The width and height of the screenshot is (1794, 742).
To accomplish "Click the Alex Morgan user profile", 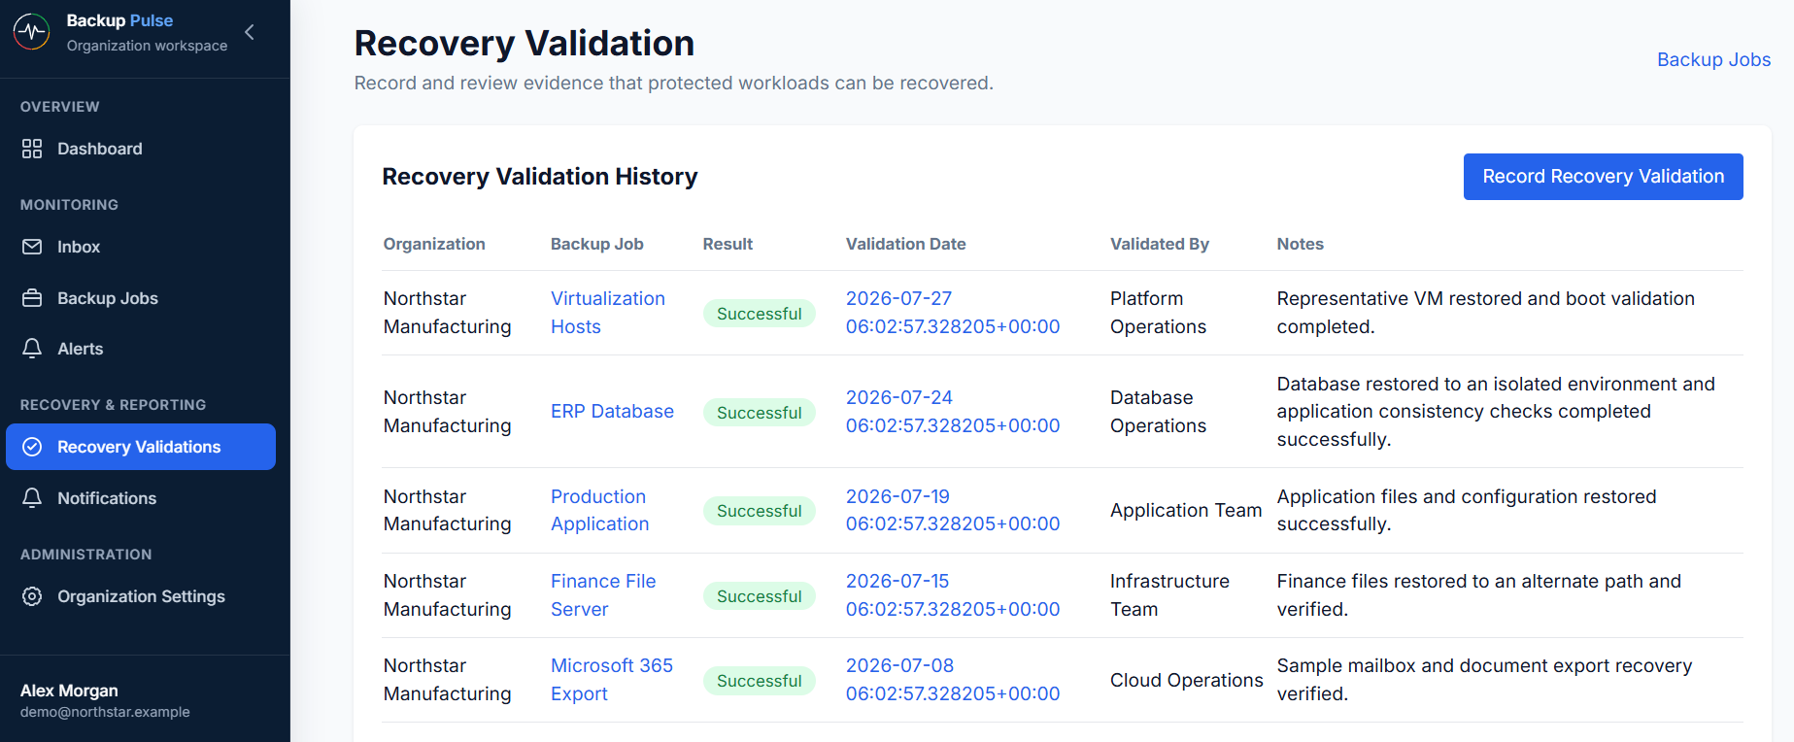I will coord(105,700).
